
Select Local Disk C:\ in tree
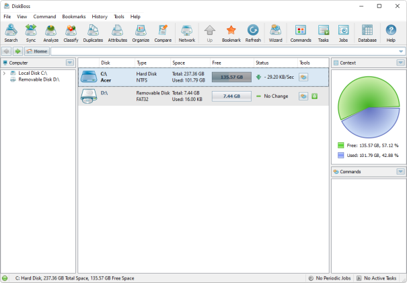point(33,73)
